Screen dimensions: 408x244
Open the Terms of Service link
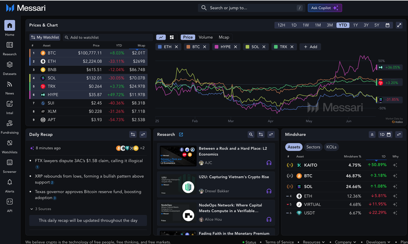tap(279, 242)
